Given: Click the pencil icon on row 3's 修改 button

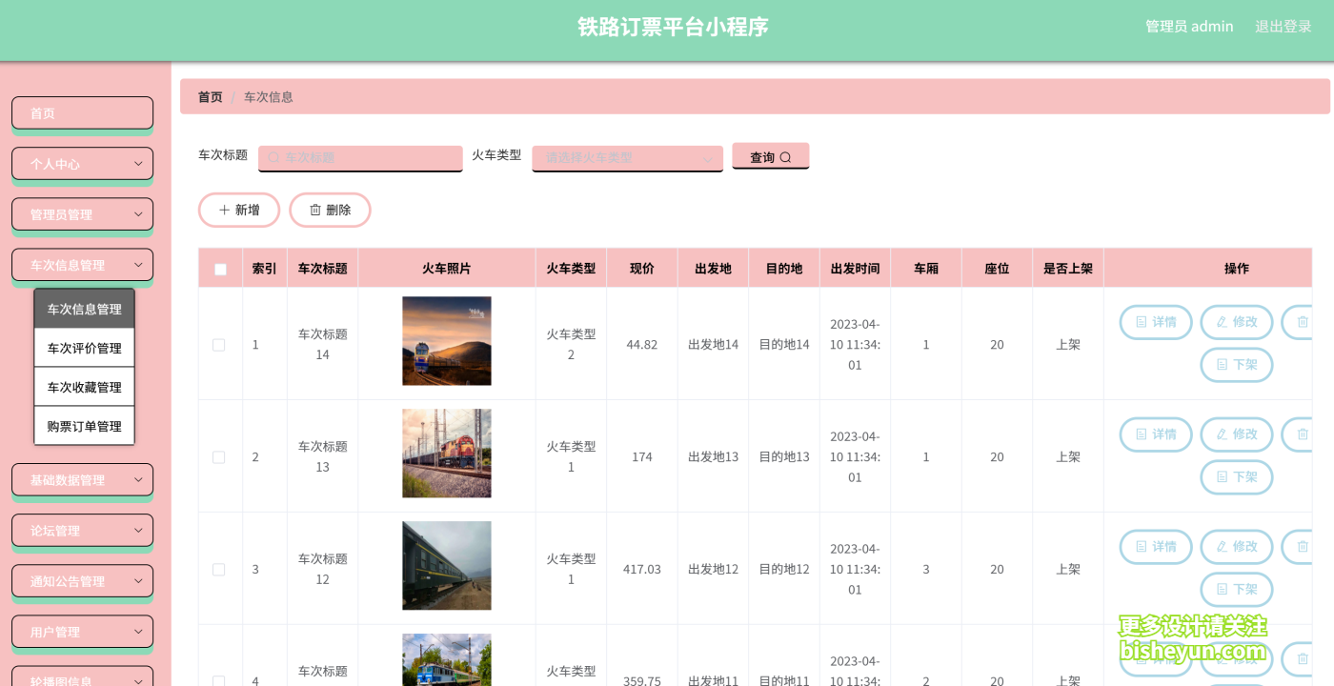Looking at the screenshot, I should click(x=1223, y=546).
